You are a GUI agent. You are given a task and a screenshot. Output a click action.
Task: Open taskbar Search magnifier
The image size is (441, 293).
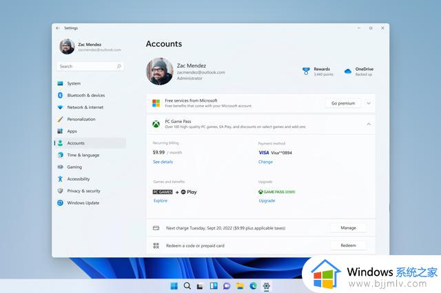pos(187,286)
